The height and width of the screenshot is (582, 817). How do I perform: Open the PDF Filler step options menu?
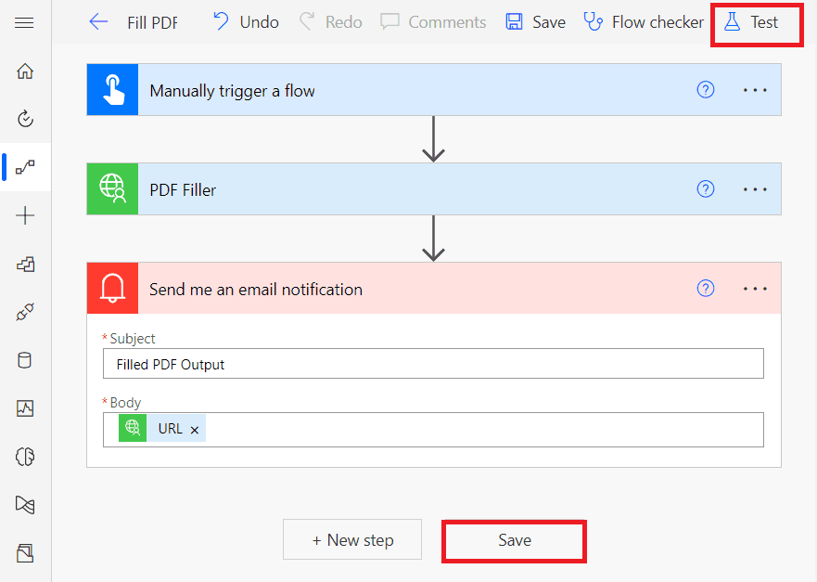pyautogui.click(x=755, y=188)
